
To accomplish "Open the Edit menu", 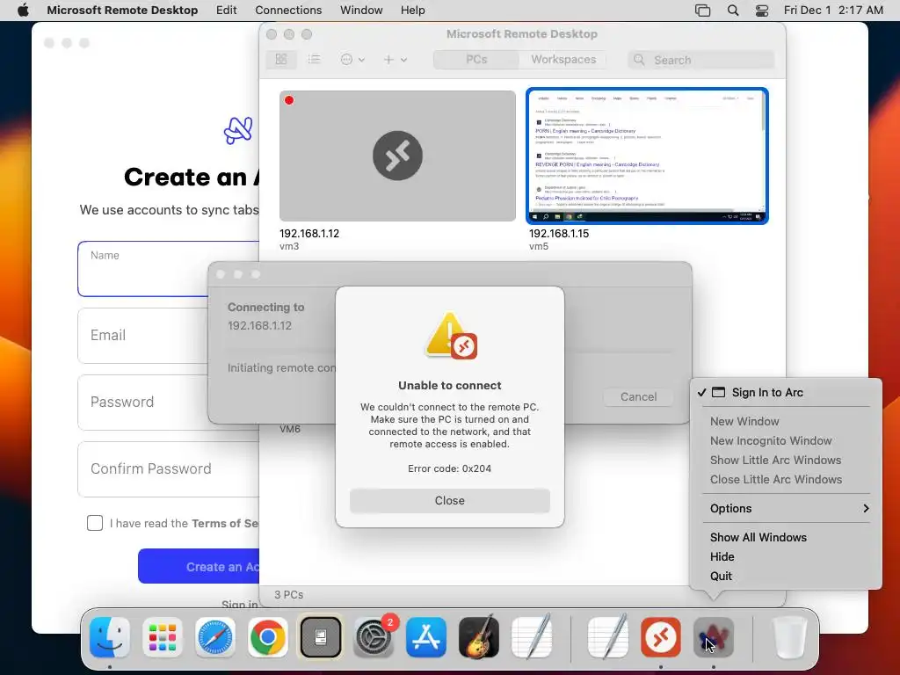I will [226, 11].
